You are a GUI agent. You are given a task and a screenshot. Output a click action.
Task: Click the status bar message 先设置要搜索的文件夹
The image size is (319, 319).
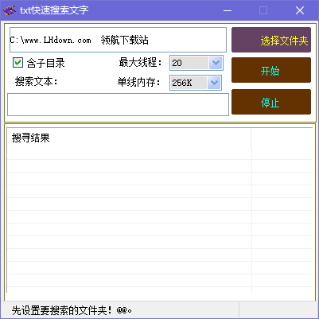[x=72, y=310]
